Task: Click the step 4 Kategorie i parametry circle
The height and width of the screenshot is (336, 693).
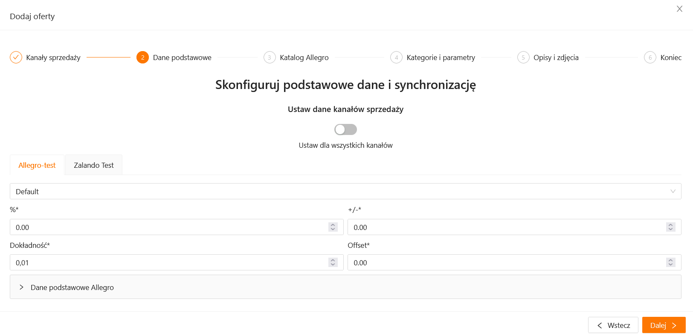Action: [x=396, y=57]
